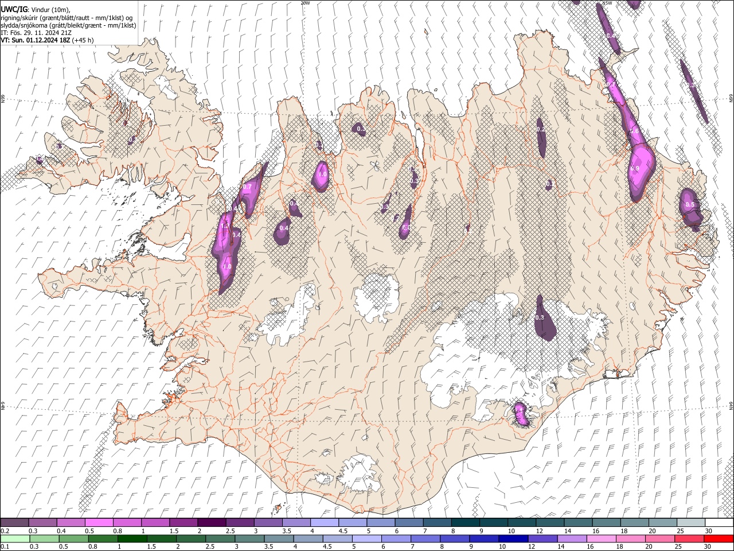Click the 0.7 value label on the map

247,187
